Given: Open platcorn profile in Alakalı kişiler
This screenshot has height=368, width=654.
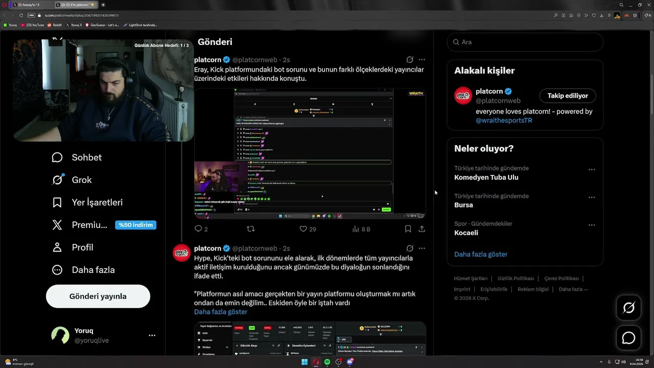Looking at the screenshot, I should [x=489, y=91].
